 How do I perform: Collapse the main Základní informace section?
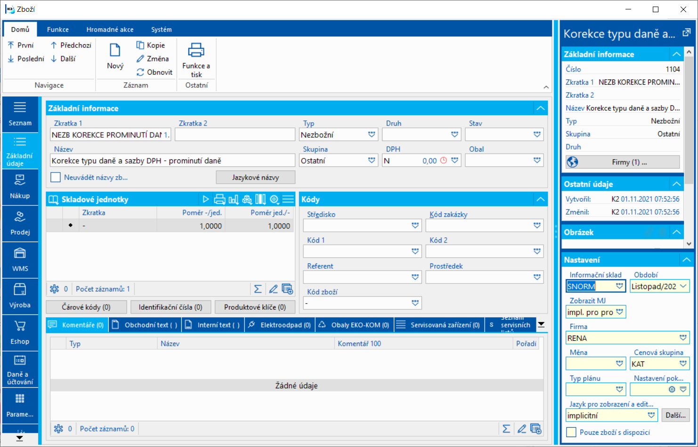[x=540, y=108]
